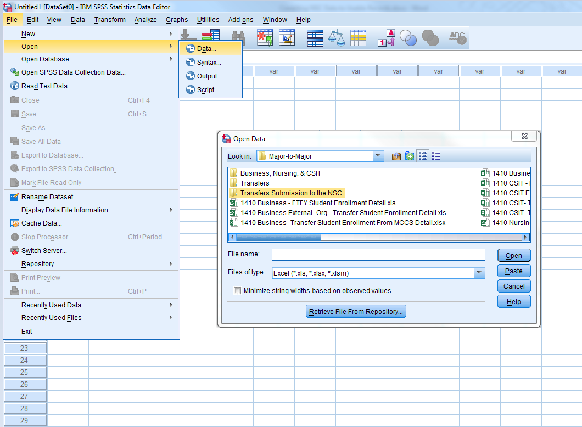This screenshot has height=427, width=582.
Task: Expand the Repository submenu
Action: (92, 264)
